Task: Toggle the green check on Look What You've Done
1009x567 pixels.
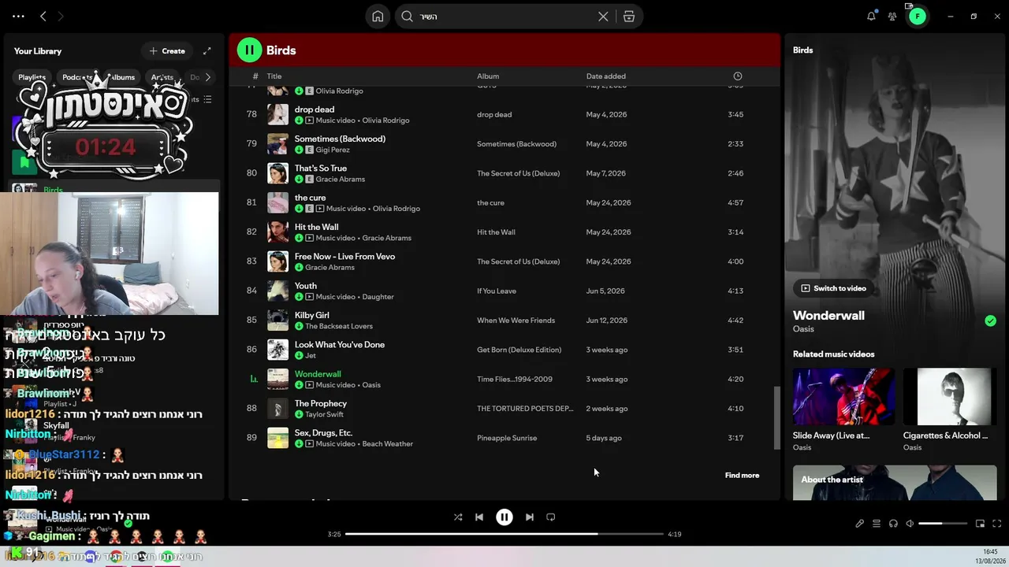Action: click(299, 355)
